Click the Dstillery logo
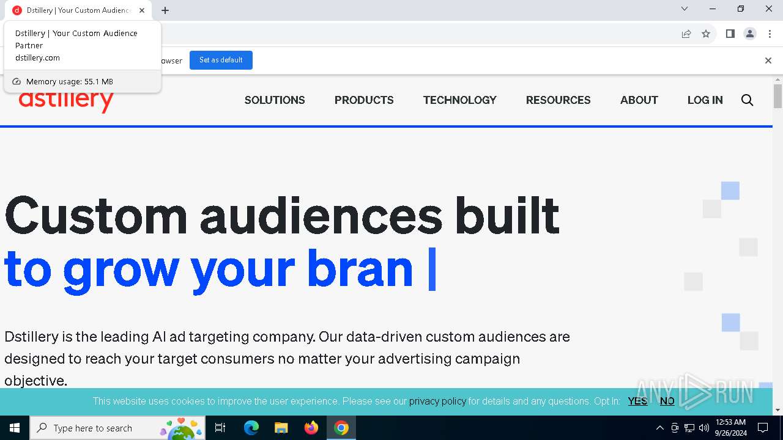This screenshot has height=440, width=783. [66, 101]
